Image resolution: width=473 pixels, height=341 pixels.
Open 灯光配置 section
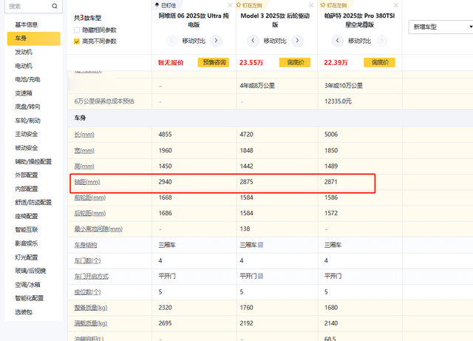(x=27, y=257)
